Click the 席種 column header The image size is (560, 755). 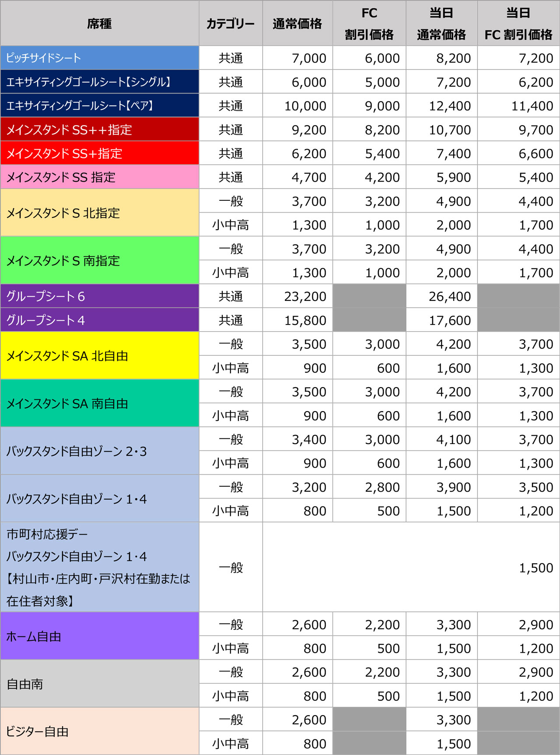tap(99, 24)
